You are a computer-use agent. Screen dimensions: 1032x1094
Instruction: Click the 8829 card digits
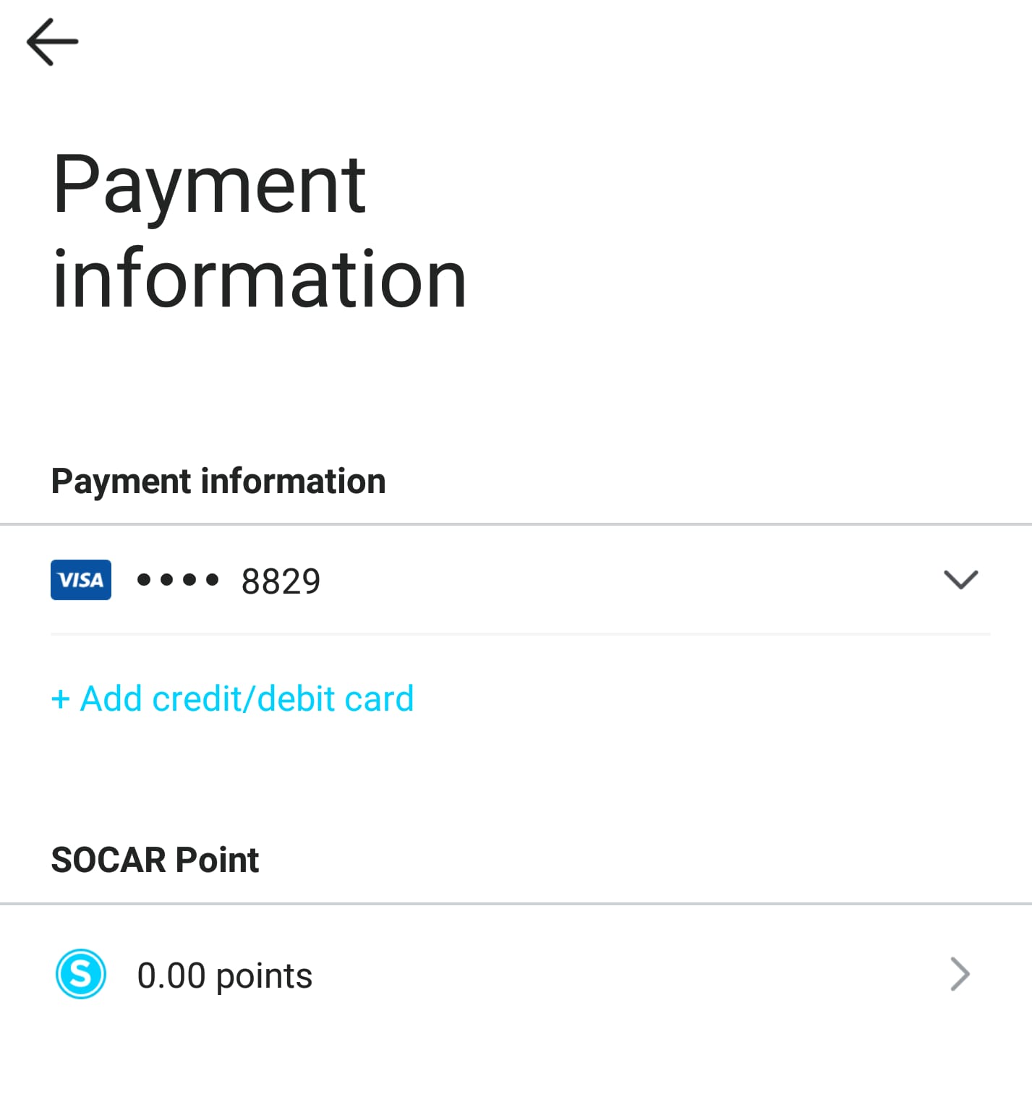point(281,581)
